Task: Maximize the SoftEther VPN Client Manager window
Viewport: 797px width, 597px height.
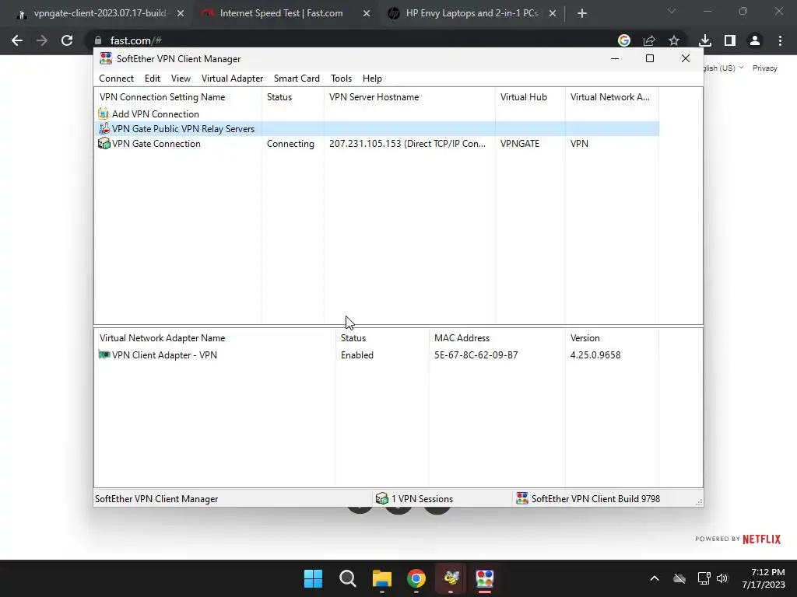Action: point(650,58)
